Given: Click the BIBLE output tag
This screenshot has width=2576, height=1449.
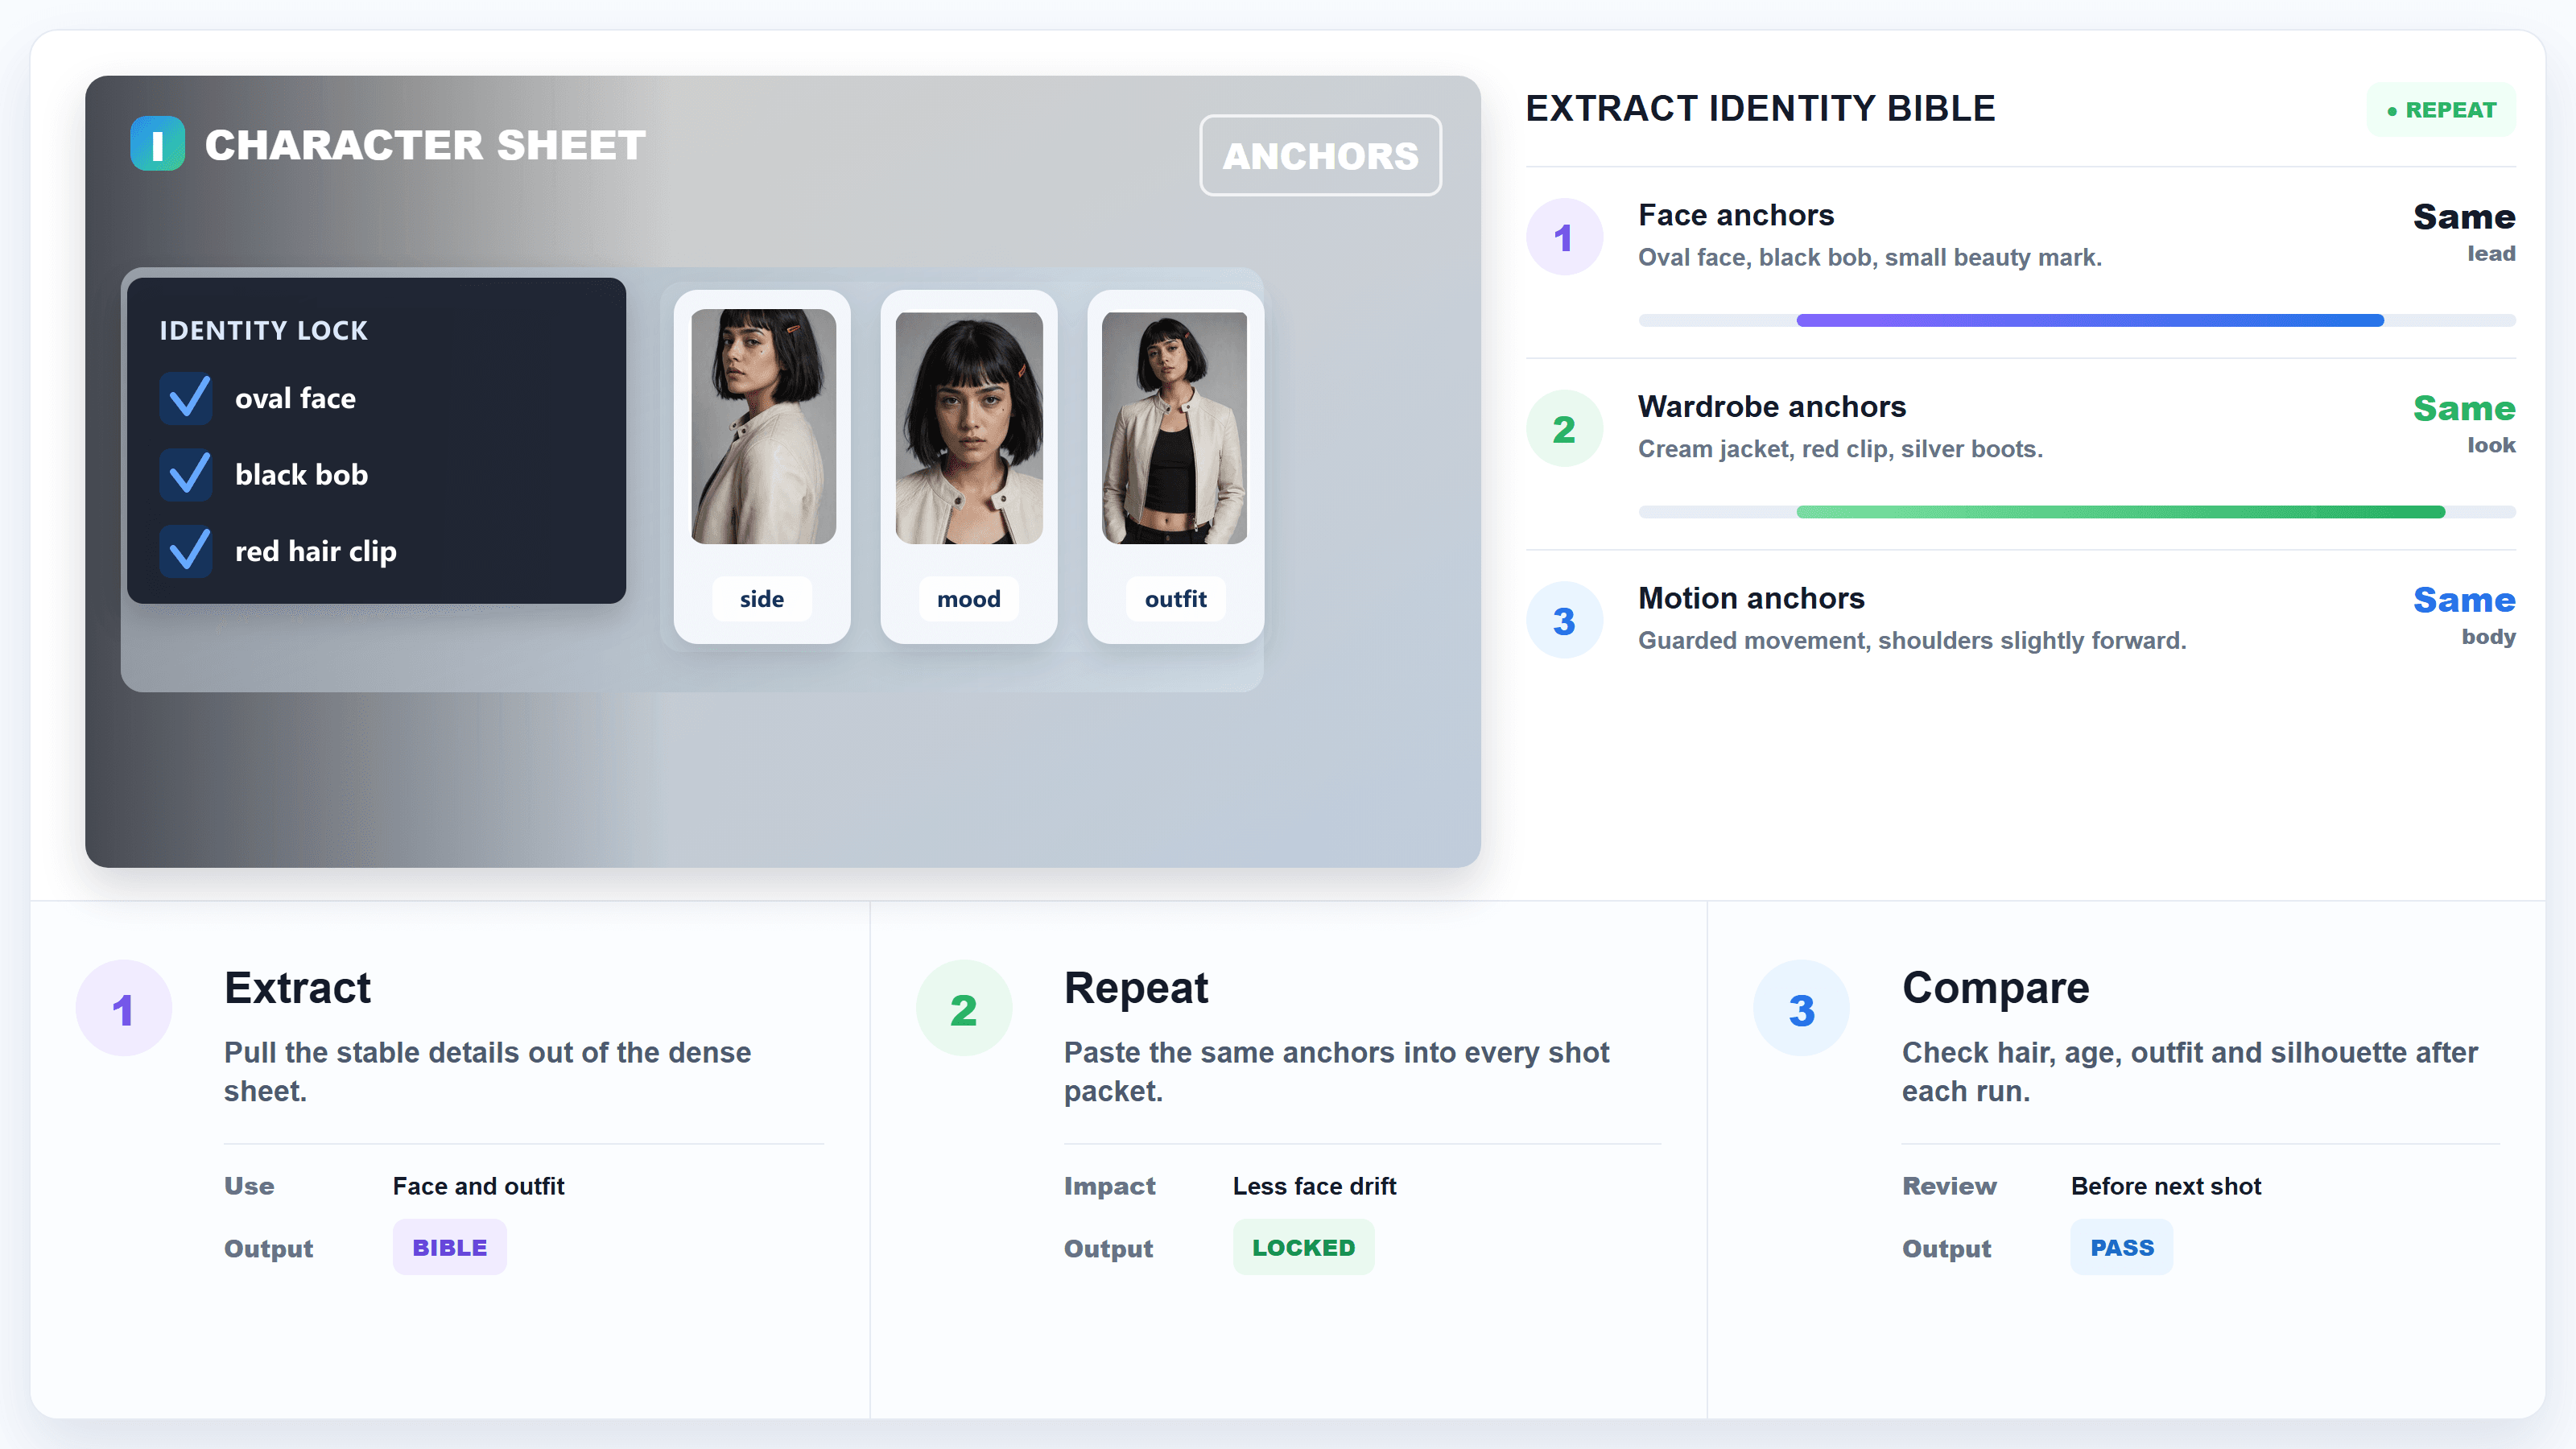Looking at the screenshot, I should pos(449,1247).
